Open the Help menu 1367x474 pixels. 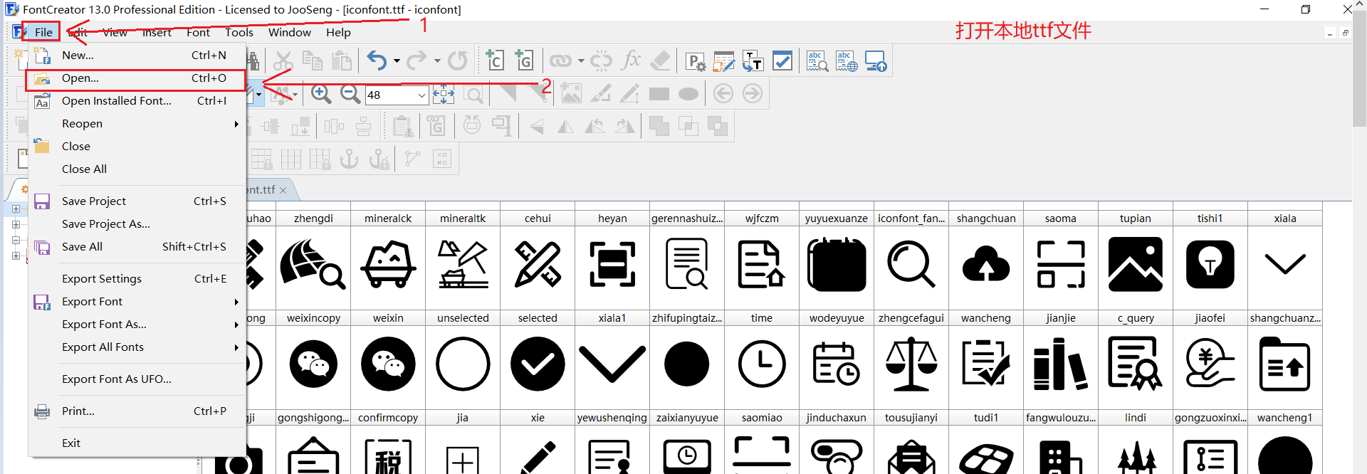[338, 33]
